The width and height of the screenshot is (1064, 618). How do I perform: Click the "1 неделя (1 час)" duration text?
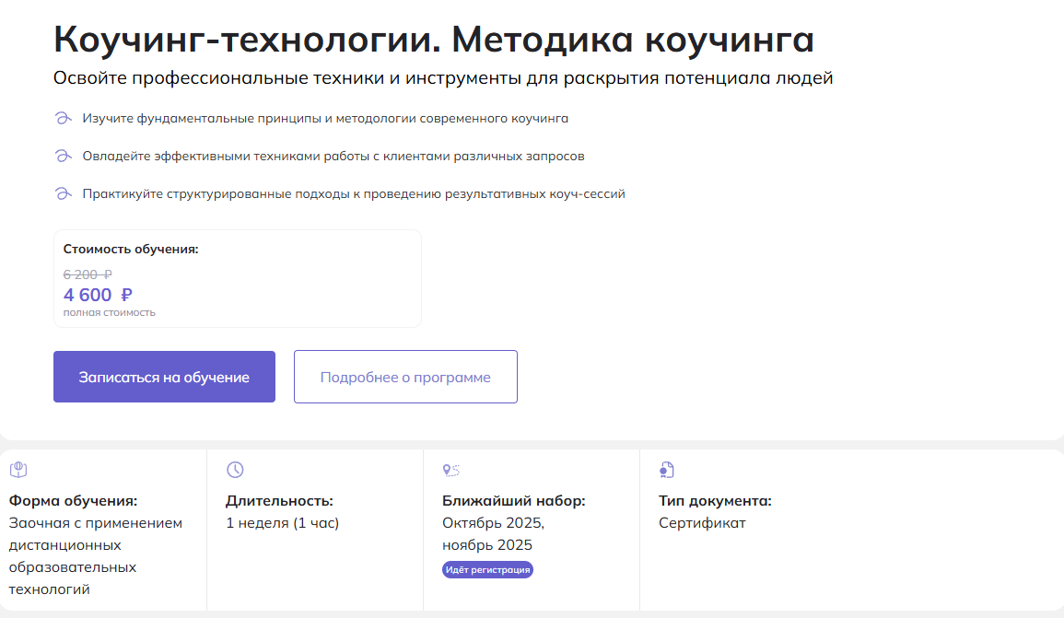click(x=282, y=523)
